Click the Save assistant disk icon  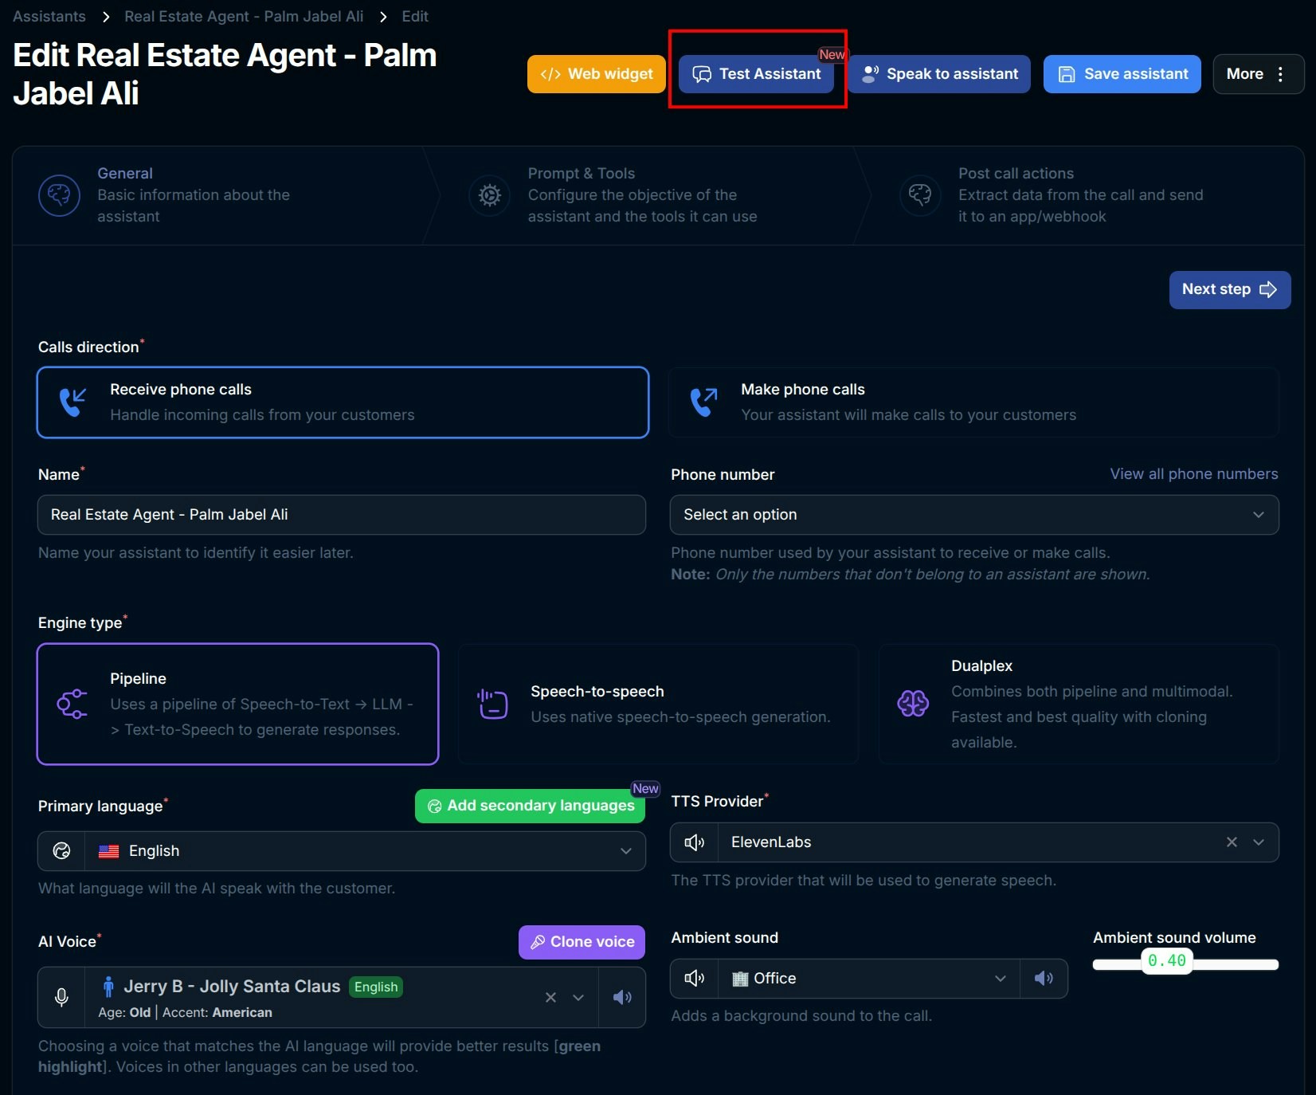coord(1066,74)
